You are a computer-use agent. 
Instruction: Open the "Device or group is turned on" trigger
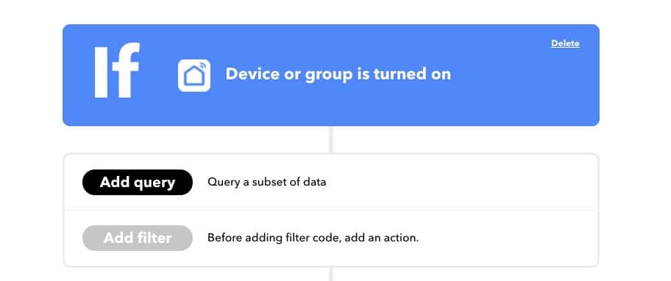(x=338, y=74)
